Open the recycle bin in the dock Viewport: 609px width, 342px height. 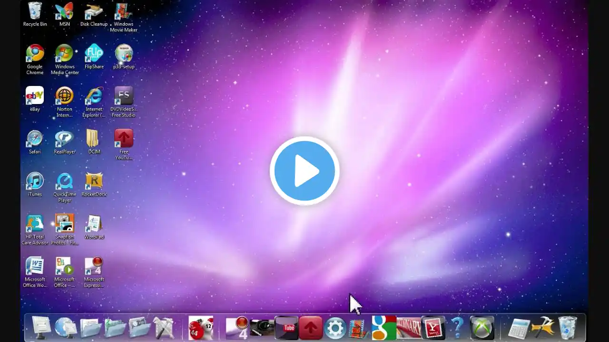567,328
